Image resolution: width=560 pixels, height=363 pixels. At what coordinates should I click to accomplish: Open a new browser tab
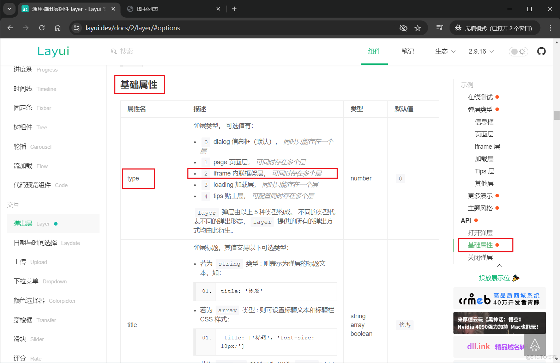234,9
